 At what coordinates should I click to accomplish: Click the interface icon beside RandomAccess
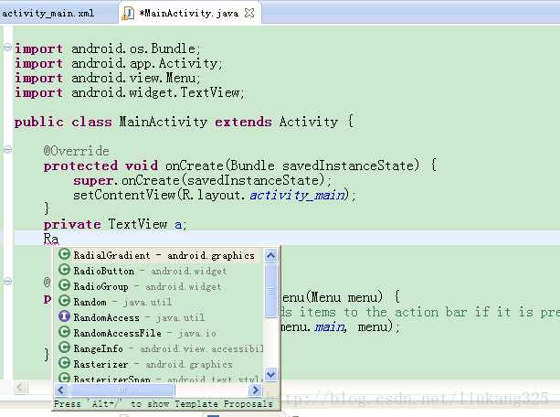(64, 316)
